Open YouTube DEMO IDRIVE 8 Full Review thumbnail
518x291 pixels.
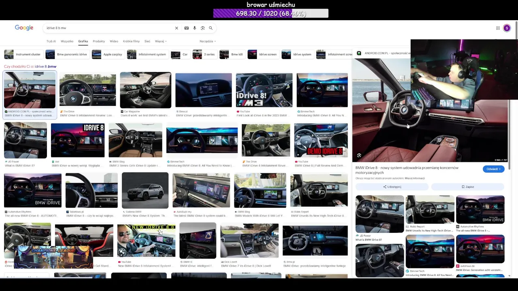point(321,140)
